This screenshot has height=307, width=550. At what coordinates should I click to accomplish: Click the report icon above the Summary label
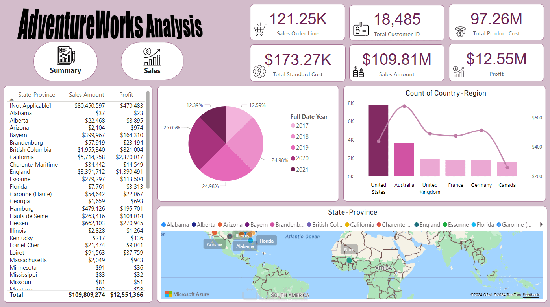click(x=66, y=55)
